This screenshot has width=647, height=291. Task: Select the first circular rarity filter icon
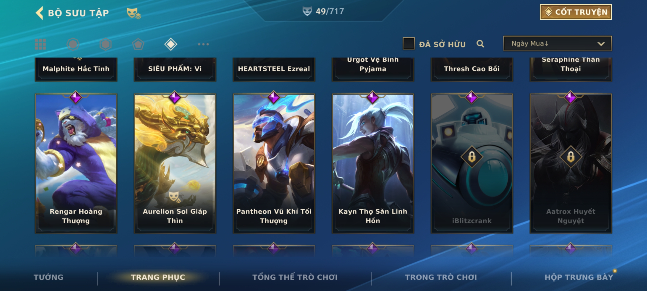tap(73, 44)
